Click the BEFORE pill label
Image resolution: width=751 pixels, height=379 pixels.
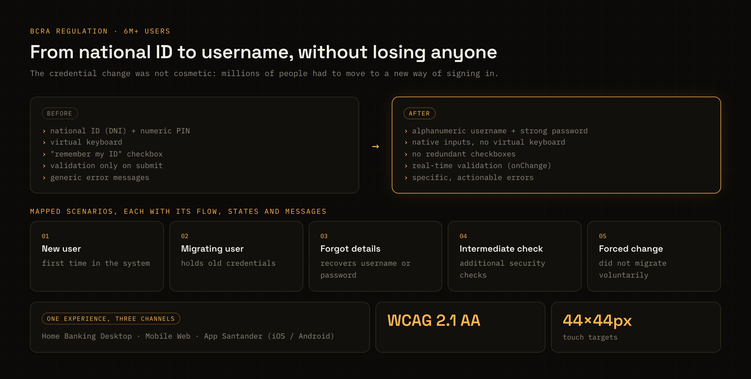(60, 113)
